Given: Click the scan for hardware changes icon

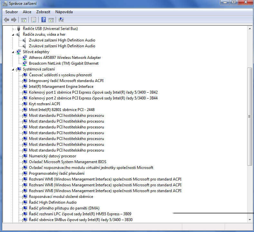Looking at the screenshot, I should pyautogui.click(x=61, y=20).
